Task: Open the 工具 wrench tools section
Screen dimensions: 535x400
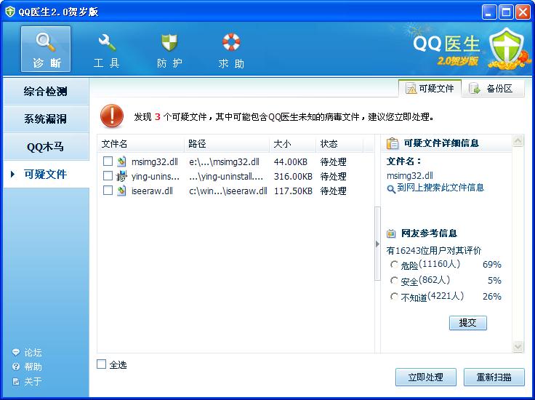Action: [x=106, y=49]
